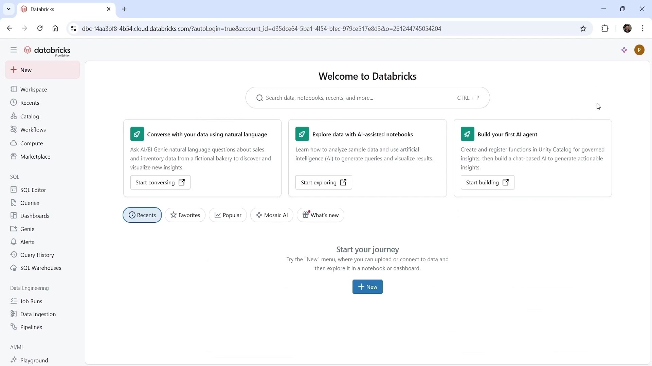The width and height of the screenshot is (652, 366).
Task: Select the Recents tab
Action: pos(142,215)
